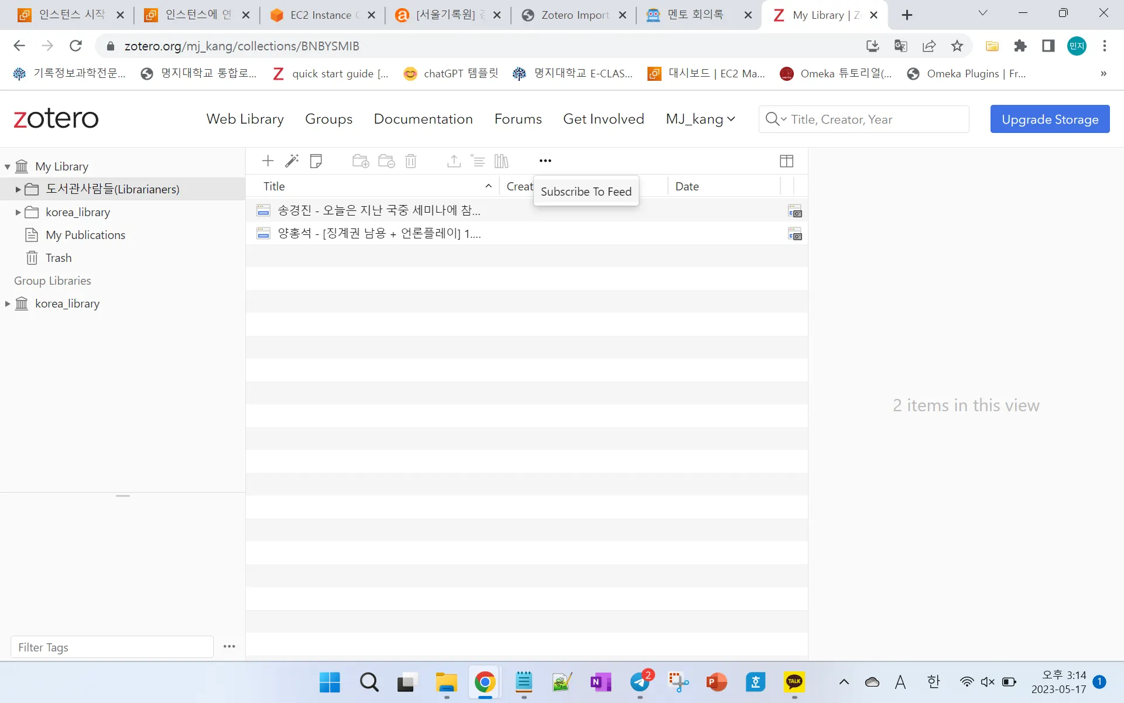Click the Filter Tags input field
Screen dimensions: 1124x703
tap(112, 647)
